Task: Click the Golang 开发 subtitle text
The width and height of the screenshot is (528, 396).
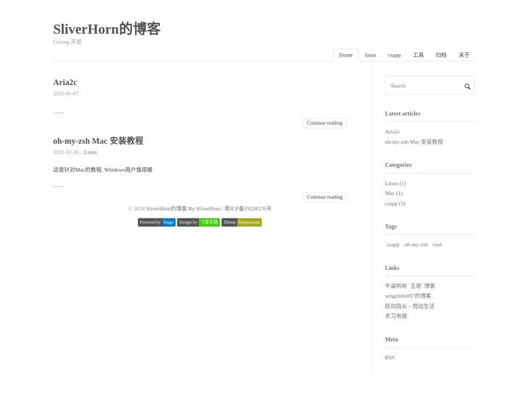Action: point(67,42)
